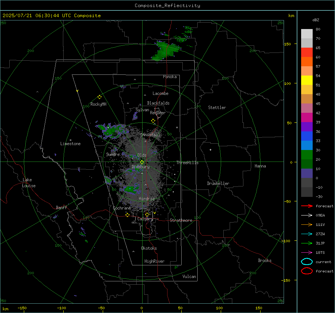
Task: Click the Limestone label
Action: [70, 144]
